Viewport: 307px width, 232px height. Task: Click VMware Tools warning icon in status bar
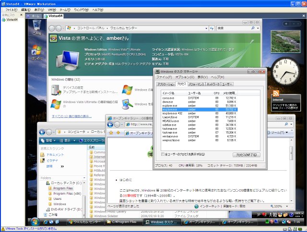tap(3, 229)
